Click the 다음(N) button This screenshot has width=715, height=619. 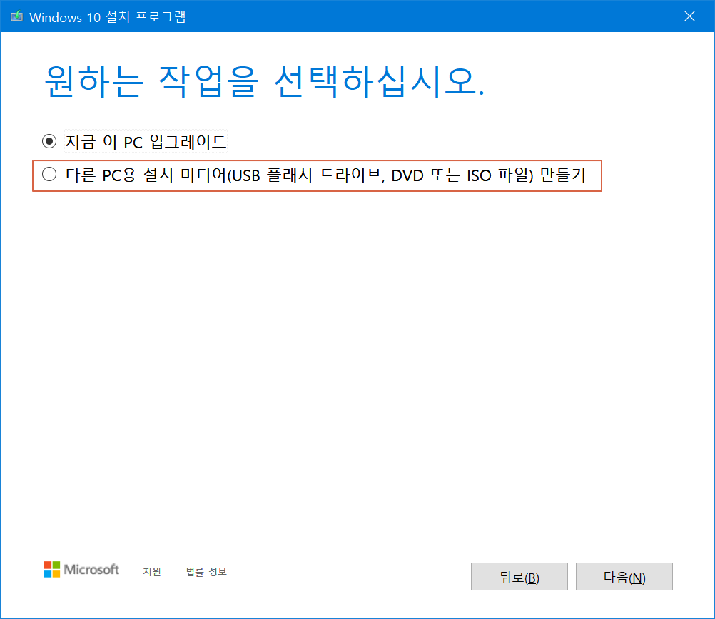tap(624, 577)
